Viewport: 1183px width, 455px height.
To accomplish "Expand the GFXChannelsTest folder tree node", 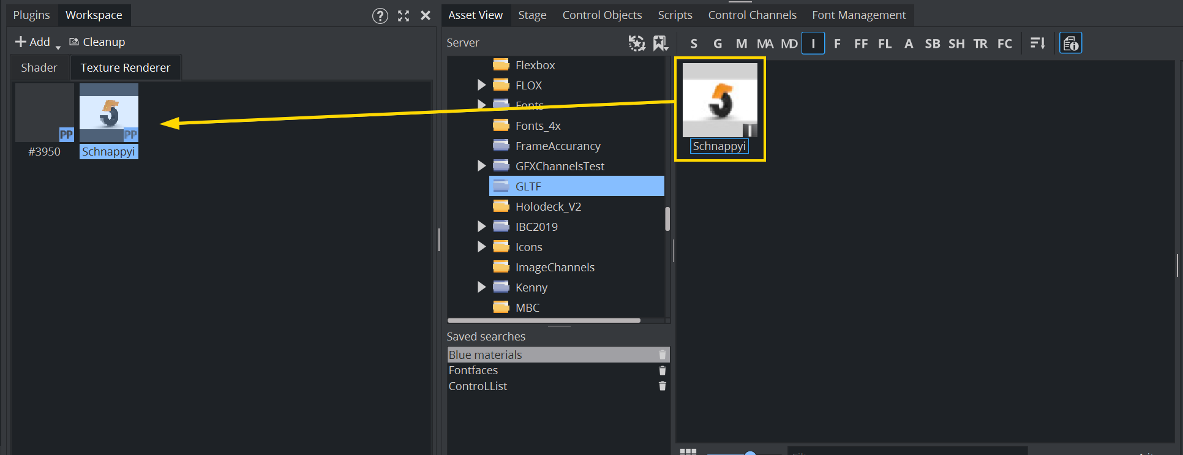I will pyautogui.click(x=481, y=166).
